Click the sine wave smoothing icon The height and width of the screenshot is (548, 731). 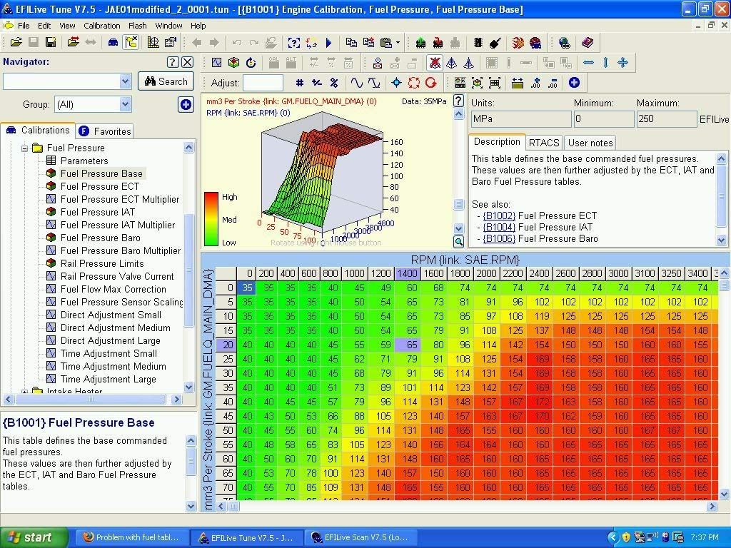356,83
